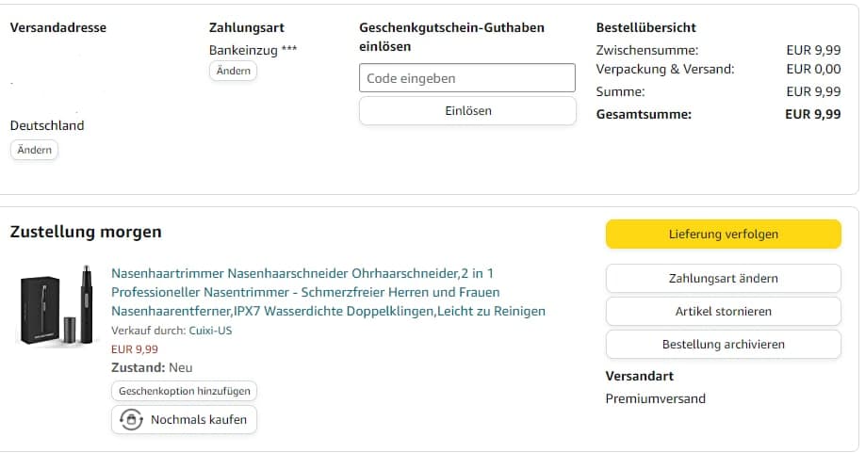Cancel the item via Artikel stornieren
The height and width of the screenshot is (469, 865).
(723, 312)
